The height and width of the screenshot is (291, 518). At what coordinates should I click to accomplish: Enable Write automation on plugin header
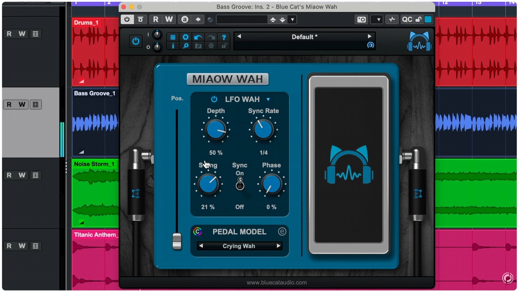[169, 19]
